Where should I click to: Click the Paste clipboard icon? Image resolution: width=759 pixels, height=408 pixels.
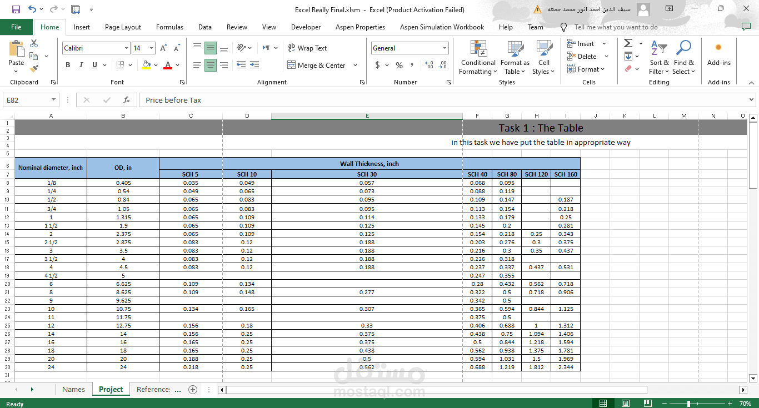16,49
